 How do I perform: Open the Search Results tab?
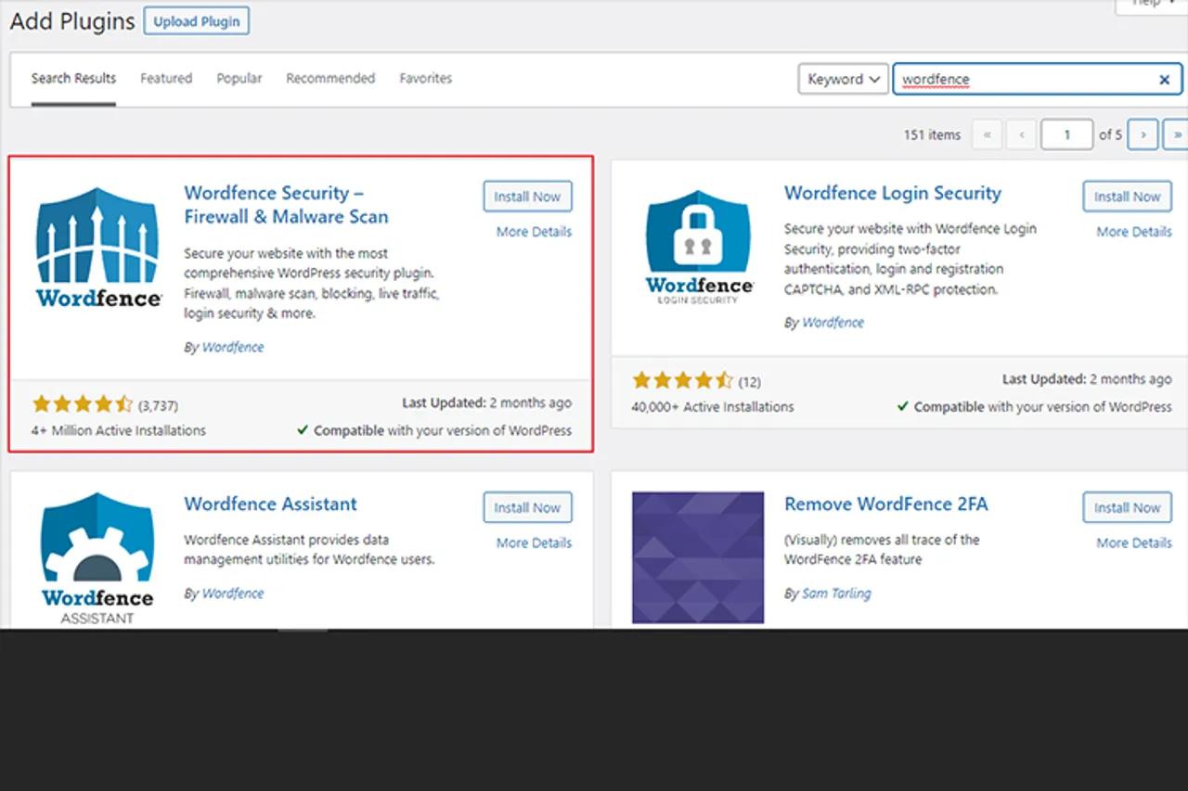click(73, 78)
